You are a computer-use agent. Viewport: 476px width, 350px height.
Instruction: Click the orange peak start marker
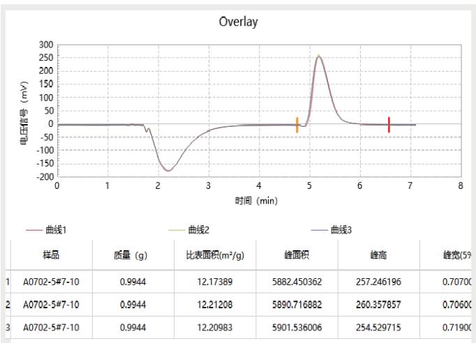tap(297, 125)
